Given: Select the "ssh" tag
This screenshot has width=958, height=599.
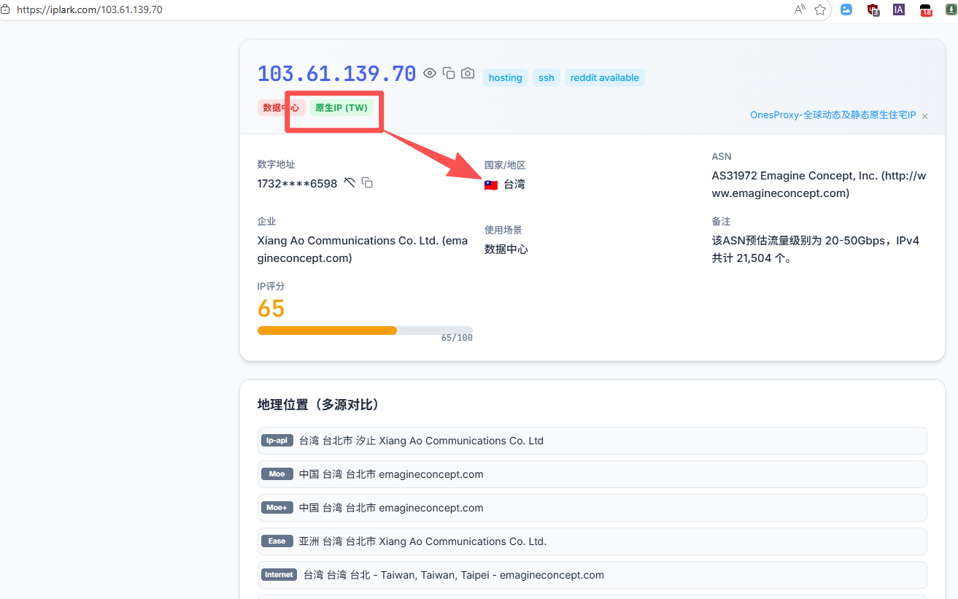Looking at the screenshot, I should (546, 78).
